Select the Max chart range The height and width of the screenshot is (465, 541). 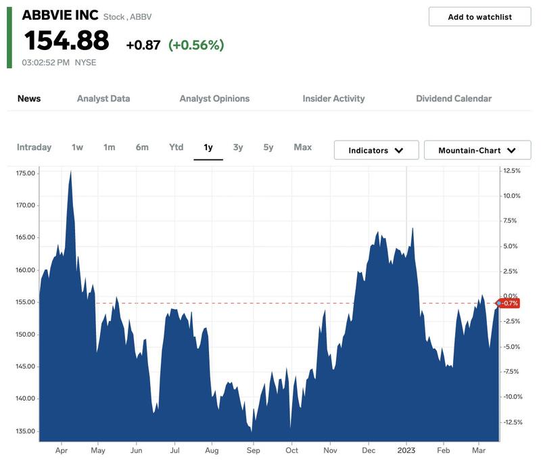click(x=302, y=147)
